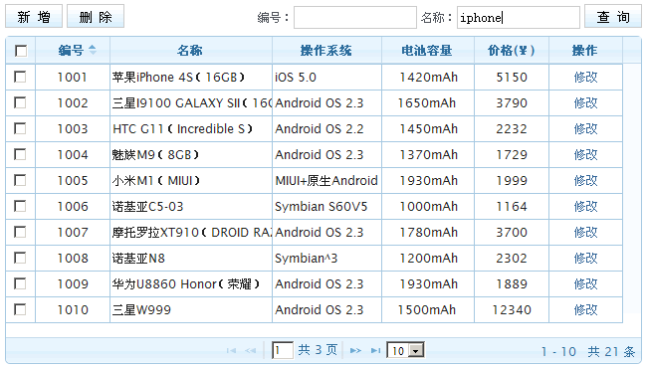Select checkbox for row 1005
647x367 pixels.
(x=20, y=180)
